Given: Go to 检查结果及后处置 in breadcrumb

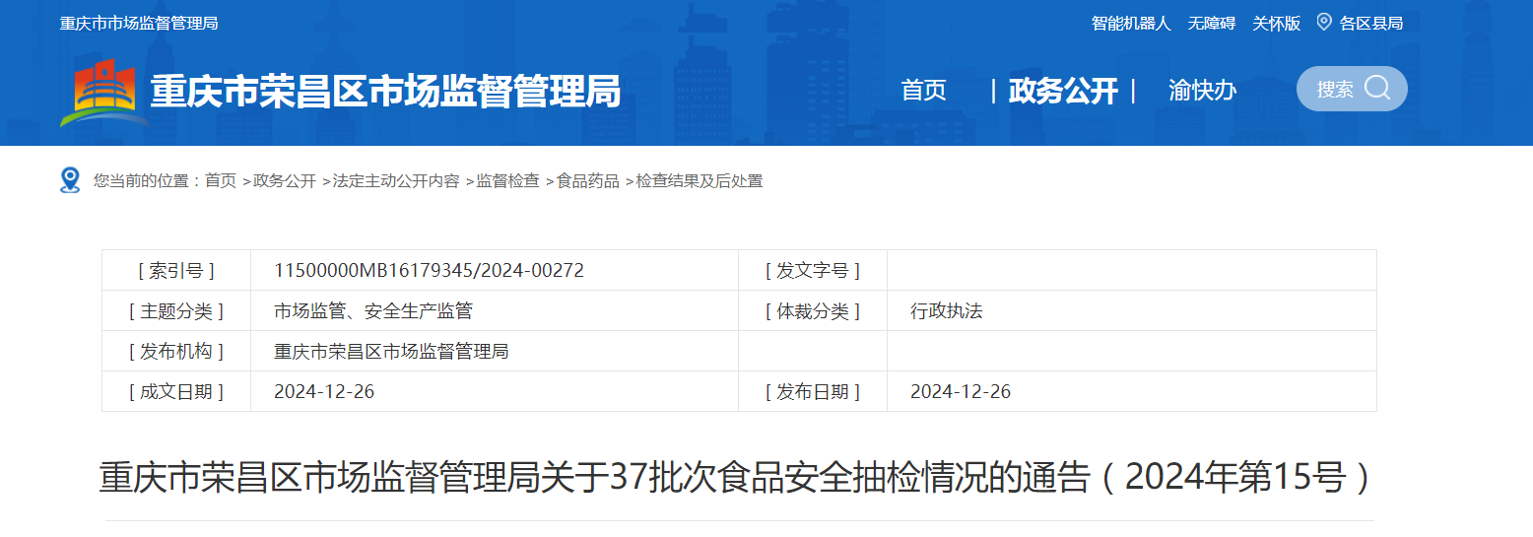Looking at the screenshot, I should tap(700, 181).
